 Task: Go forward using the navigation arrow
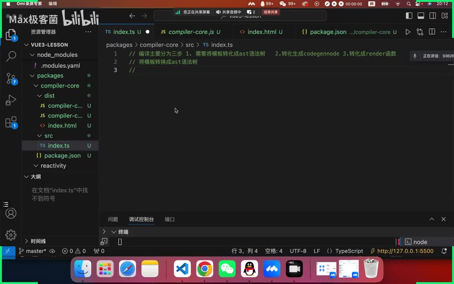point(144,16)
